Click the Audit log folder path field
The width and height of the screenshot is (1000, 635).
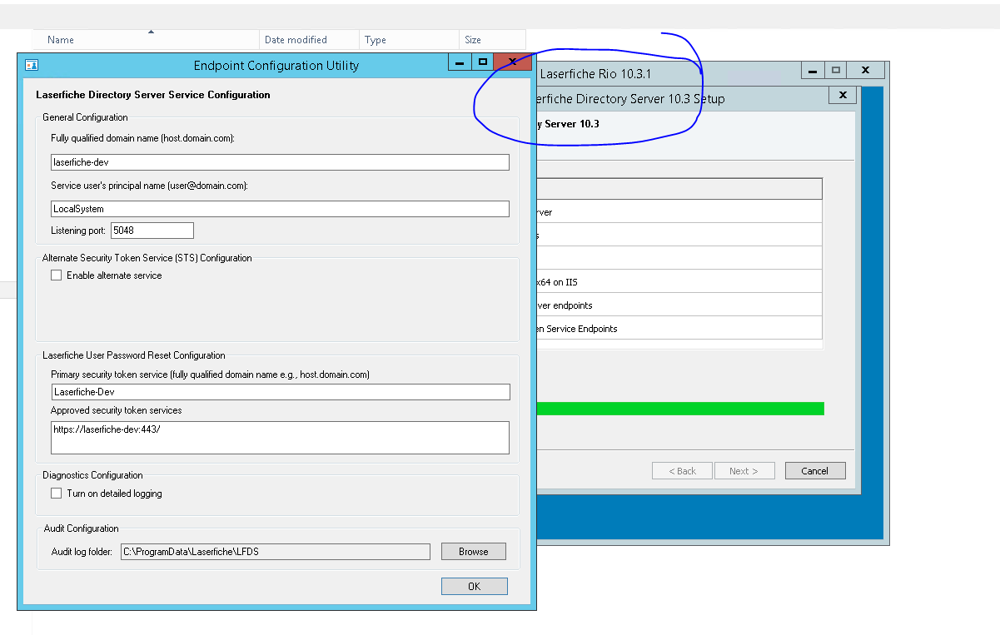(x=276, y=552)
